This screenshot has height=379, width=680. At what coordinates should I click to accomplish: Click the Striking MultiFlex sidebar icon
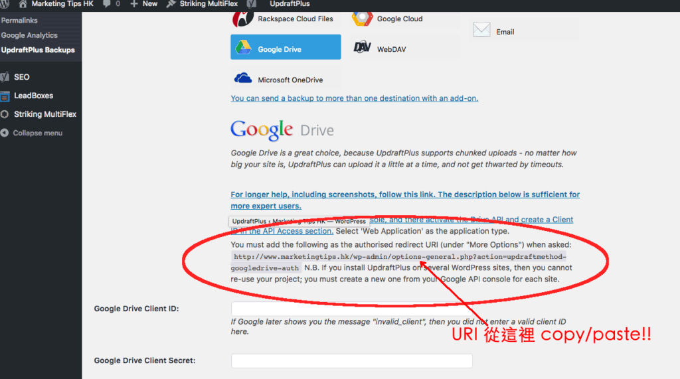(x=5, y=114)
